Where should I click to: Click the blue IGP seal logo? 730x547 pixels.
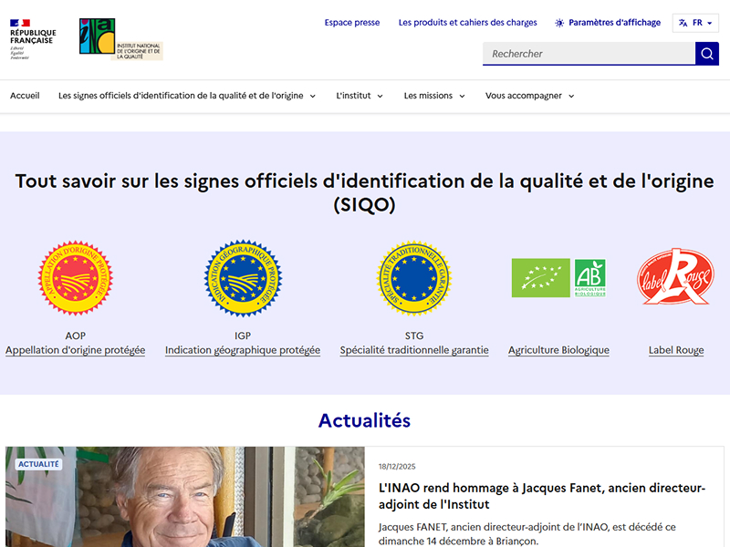243,278
